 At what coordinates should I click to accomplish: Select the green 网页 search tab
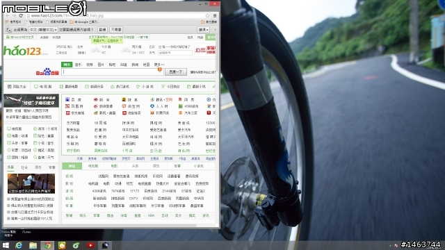[x=67, y=65]
